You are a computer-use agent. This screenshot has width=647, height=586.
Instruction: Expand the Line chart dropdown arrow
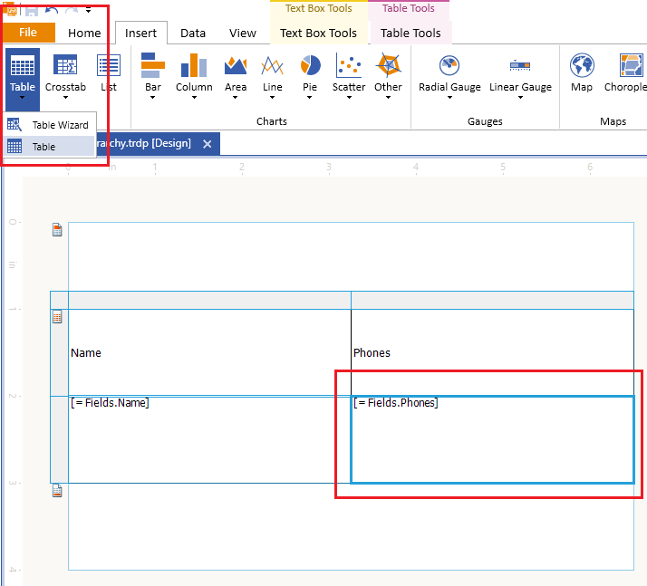(273, 98)
